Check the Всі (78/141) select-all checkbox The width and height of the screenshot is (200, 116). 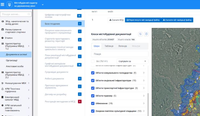pyautogui.click(x=93, y=61)
